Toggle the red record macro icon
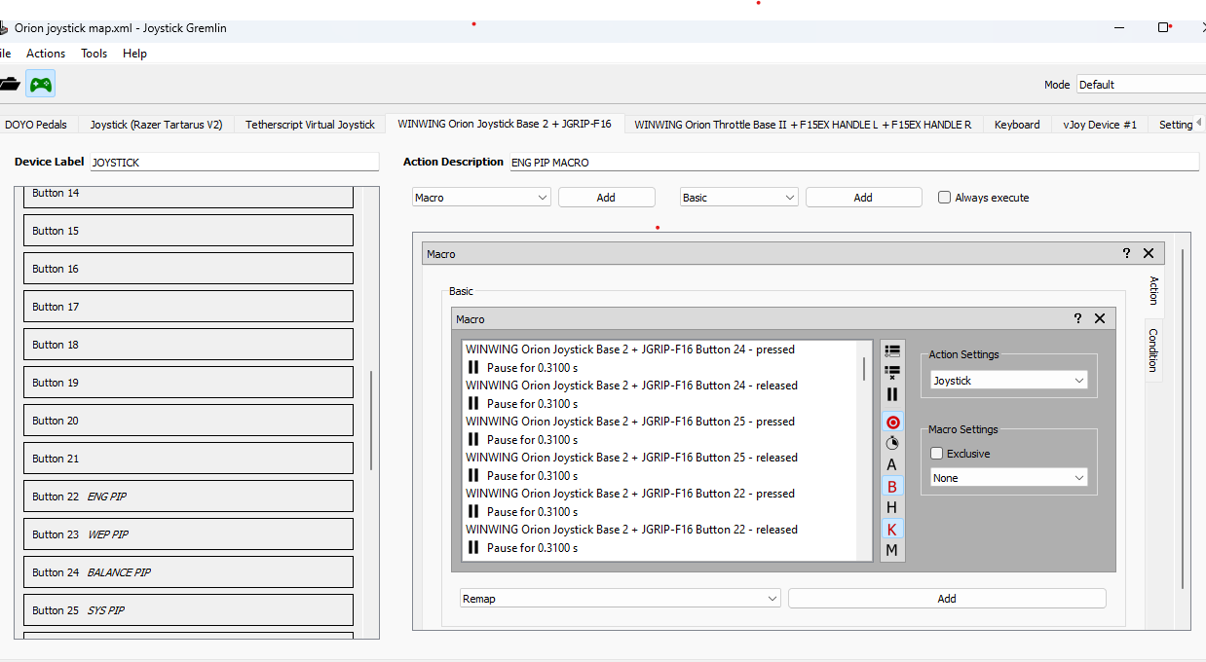The height and width of the screenshot is (662, 1206). [891, 423]
